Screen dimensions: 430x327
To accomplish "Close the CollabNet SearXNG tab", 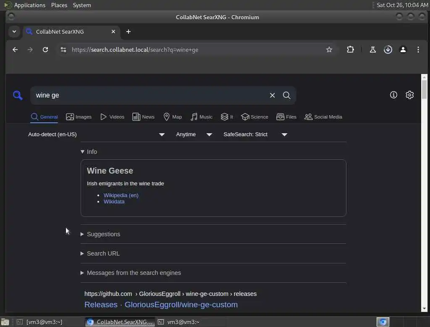I will (x=113, y=32).
